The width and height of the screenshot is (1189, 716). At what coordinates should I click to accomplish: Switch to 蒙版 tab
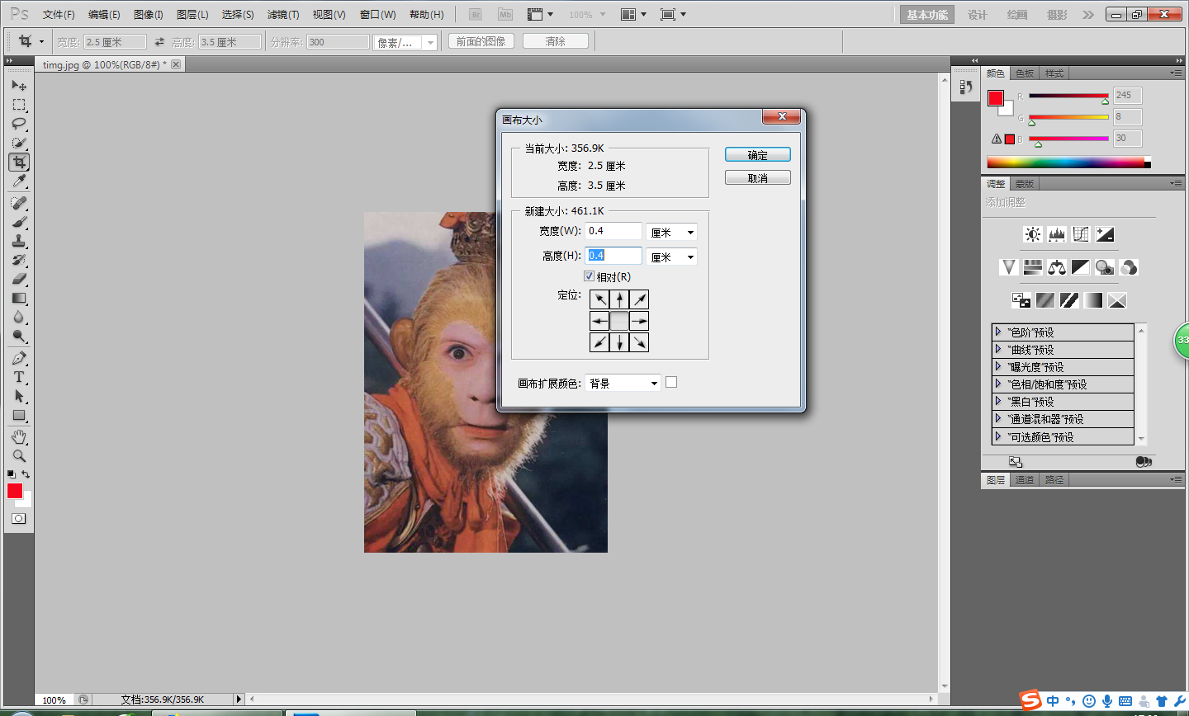(x=1025, y=184)
